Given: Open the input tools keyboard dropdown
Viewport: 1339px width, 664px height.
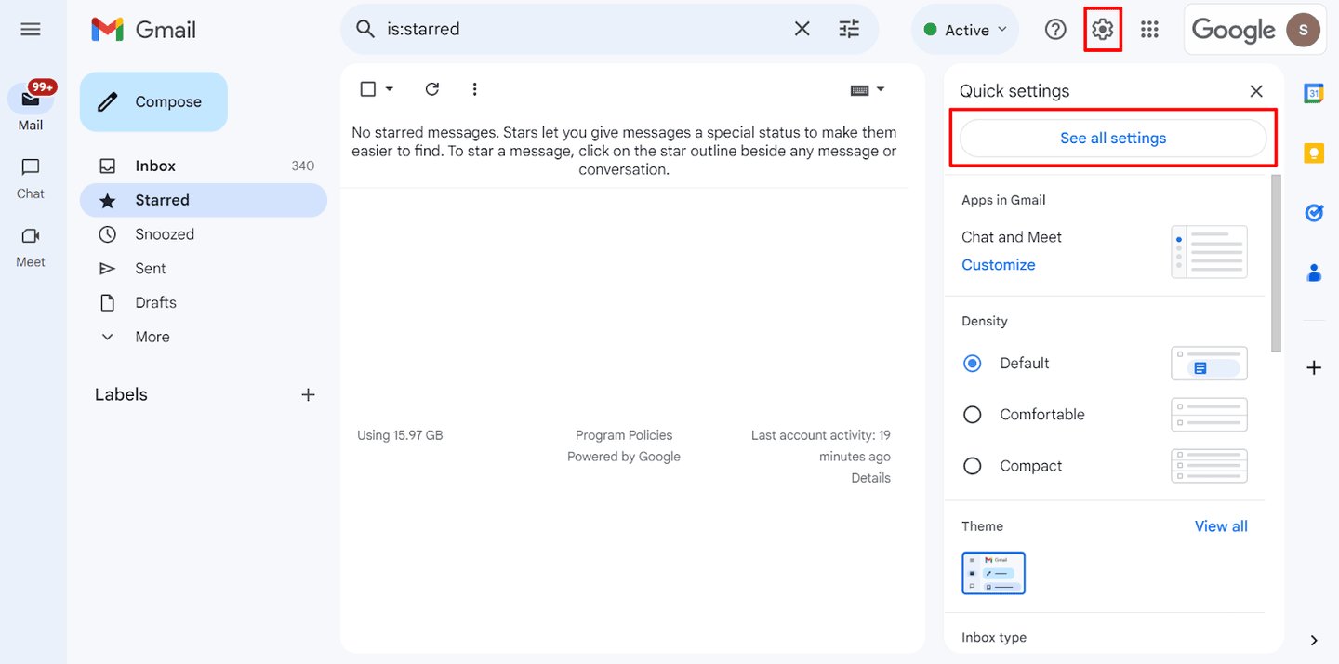Looking at the screenshot, I should coord(868,89).
